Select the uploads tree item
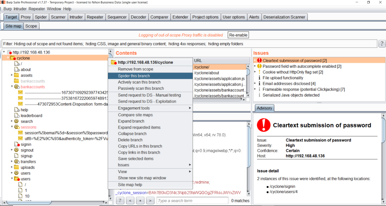386x206 pixels. tap(28, 168)
